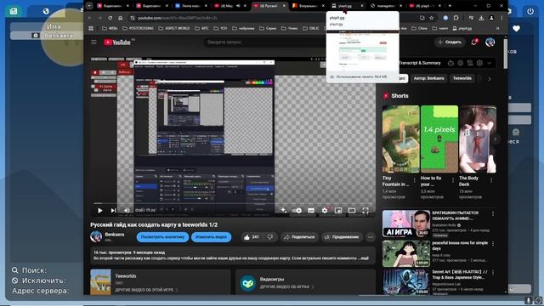Open the player settings gear
This screenshot has height=306, width=544.
pyautogui.click(x=325, y=210)
